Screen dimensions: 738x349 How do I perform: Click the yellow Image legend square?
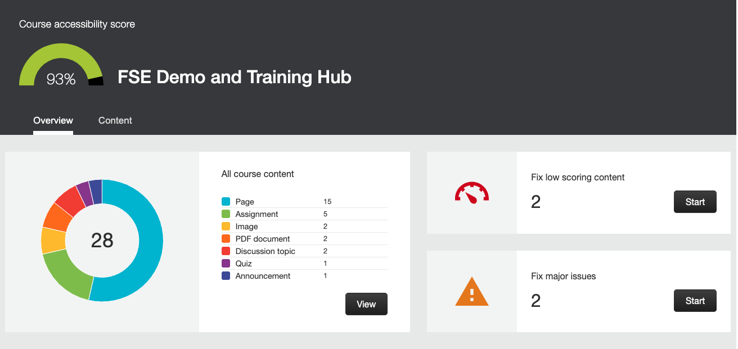coord(227,226)
